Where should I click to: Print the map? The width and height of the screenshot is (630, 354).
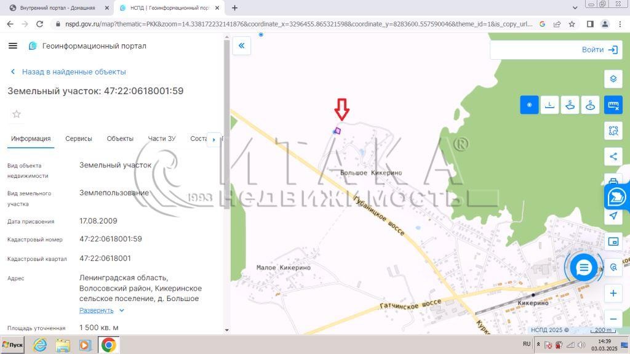613,180
